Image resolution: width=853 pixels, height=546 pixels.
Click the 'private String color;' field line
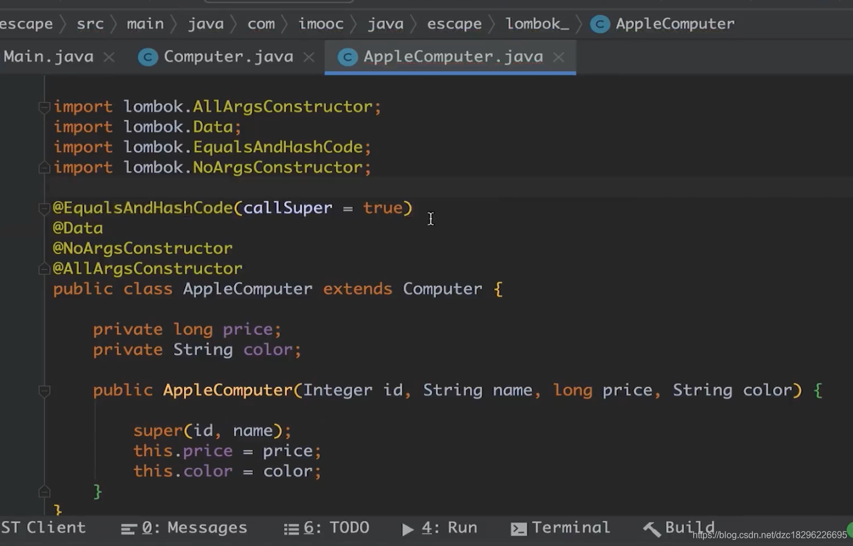click(x=197, y=349)
